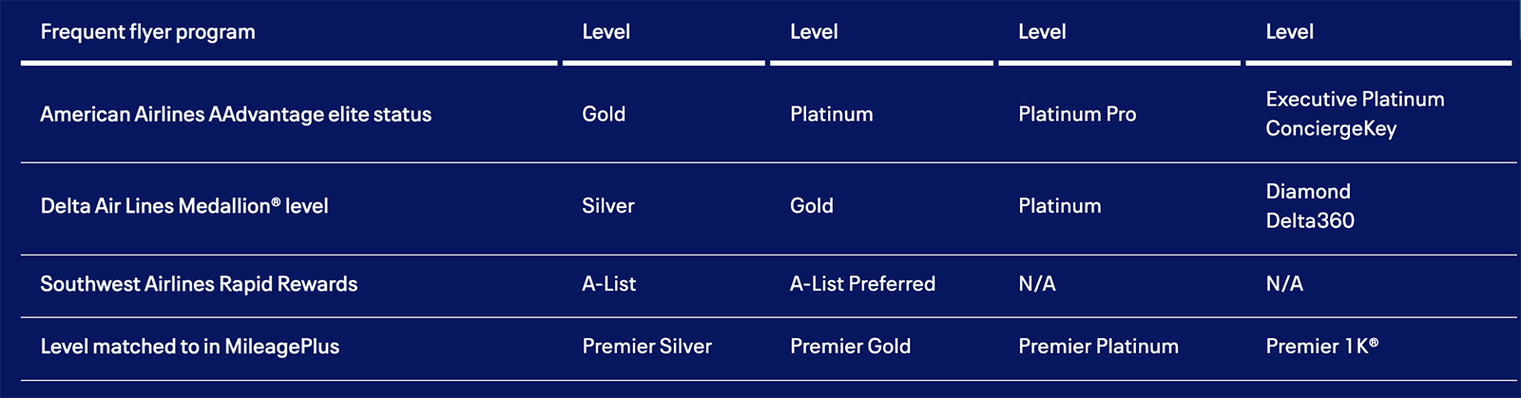Viewport: 1521px width, 398px height.
Task: Select the Premier Silver cell
Action: pyautogui.click(x=646, y=347)
